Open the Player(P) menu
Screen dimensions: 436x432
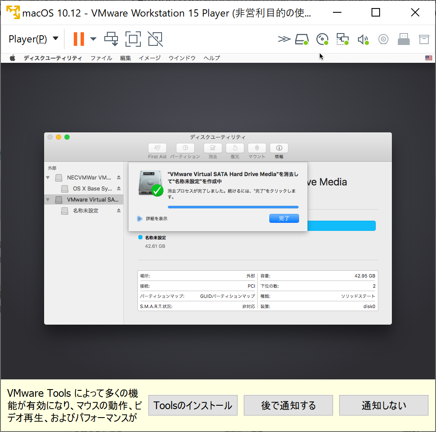tap(34, 39)
